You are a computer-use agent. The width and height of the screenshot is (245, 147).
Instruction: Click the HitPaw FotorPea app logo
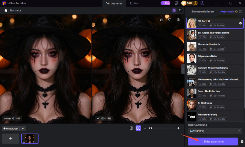coord(4,3)
